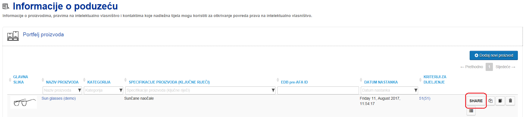Click the sunglasses product thumbnail image

pyautogui.click(x=24, y=102)
